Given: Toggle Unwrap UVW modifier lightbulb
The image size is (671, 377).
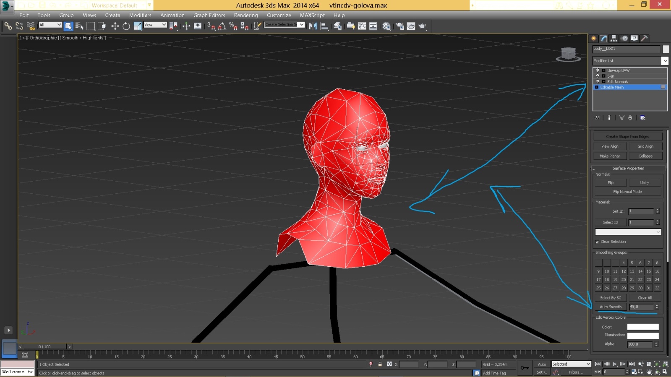Looking at the screenshot, I should coord(598,70).
